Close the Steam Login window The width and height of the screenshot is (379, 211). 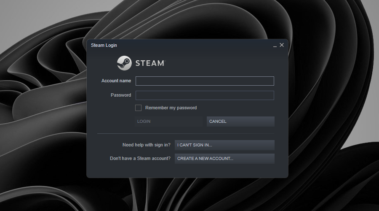coord(282,45)
